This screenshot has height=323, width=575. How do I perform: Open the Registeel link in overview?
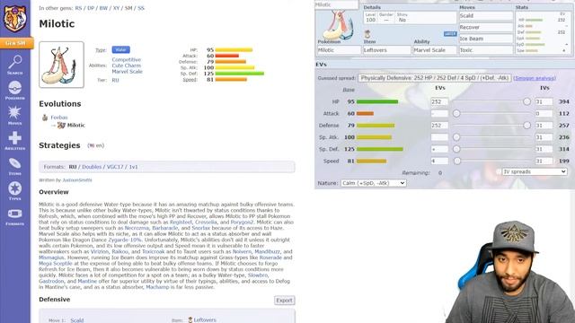181,223
